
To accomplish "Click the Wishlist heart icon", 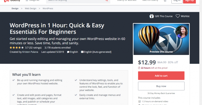I will coord(178,16).
